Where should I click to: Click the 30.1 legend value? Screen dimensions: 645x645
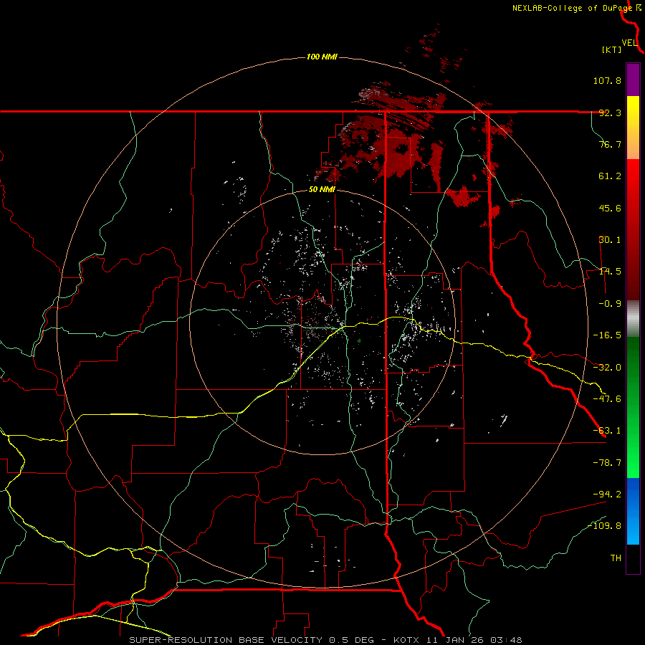coord(610,240)
